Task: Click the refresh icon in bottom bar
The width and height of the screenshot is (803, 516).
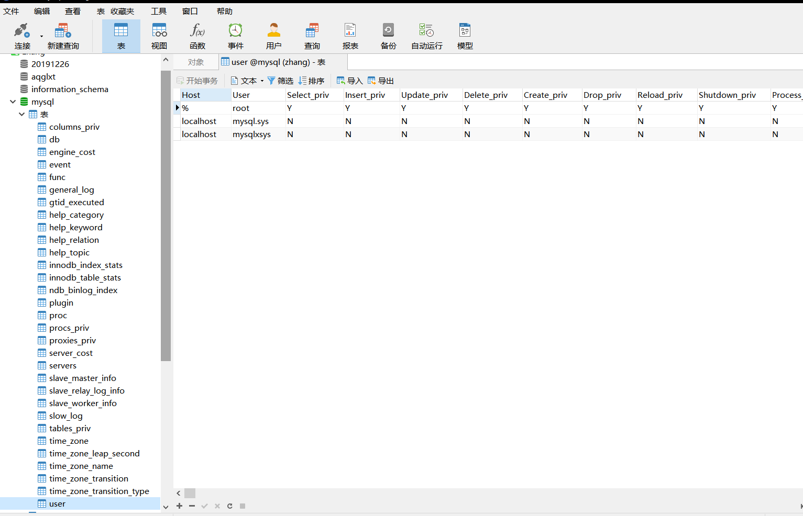Action: pos(229,506)
